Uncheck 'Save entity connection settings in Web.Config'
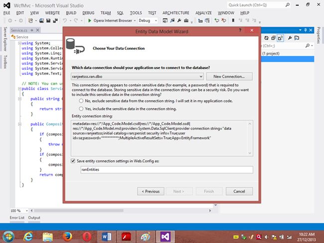 point(73,161)
